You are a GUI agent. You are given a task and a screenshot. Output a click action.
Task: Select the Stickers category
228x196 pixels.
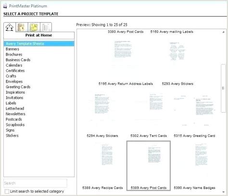[x=12, y=135]
